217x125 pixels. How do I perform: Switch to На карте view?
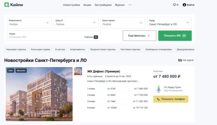click(x=186, y=60)
